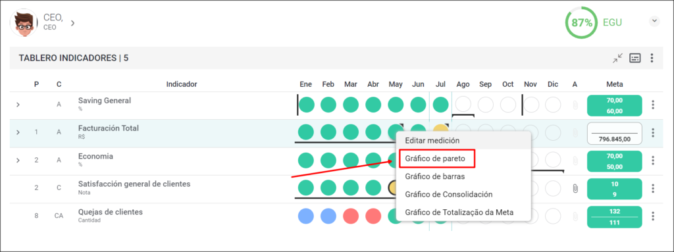Screen dimensions: 674x252
Task: Click Quejas de clientes March red circle
Action: coord(351,216)
